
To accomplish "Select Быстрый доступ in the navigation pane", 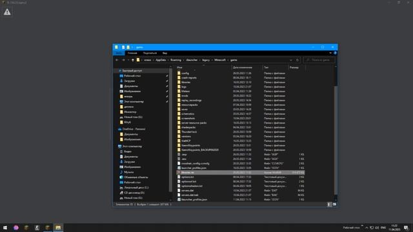I will [x=132, y=71].
